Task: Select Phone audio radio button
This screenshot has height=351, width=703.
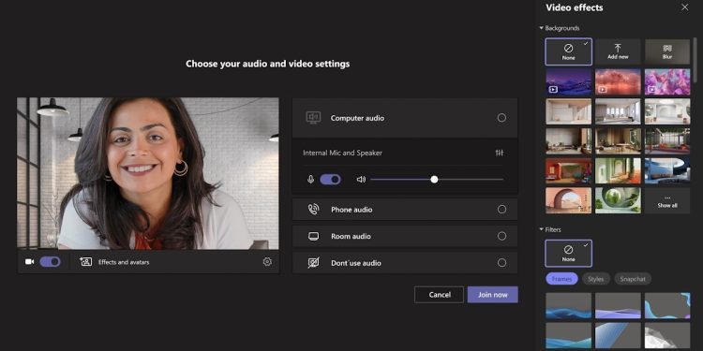Action: click(x=501, y=210)
